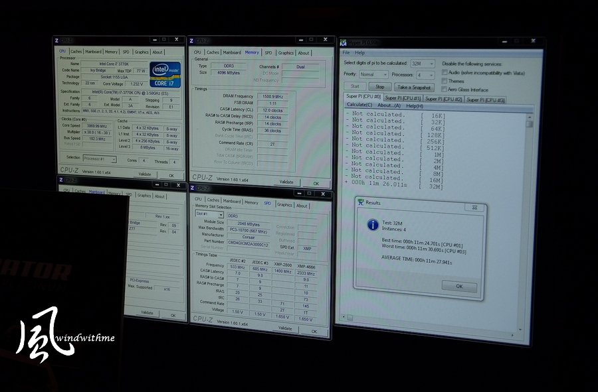
Task: Open the Priority Normal dropdown
Action: [373, 74]
